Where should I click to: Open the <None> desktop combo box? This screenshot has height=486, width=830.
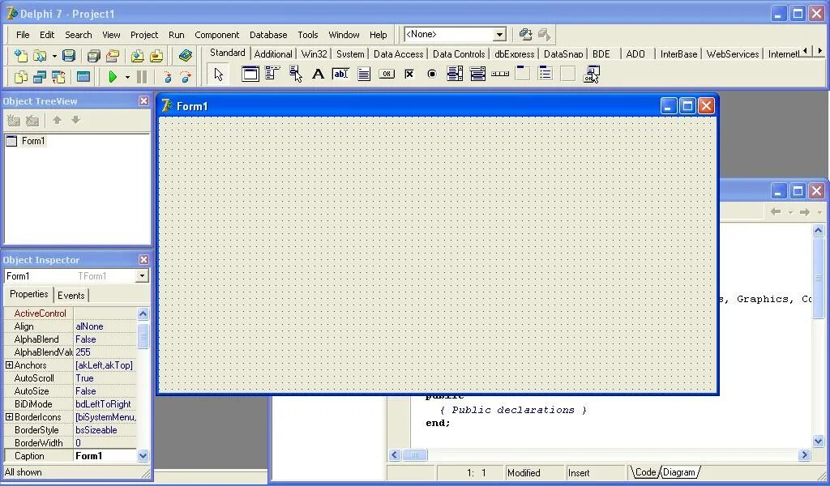tap(499, 35)
